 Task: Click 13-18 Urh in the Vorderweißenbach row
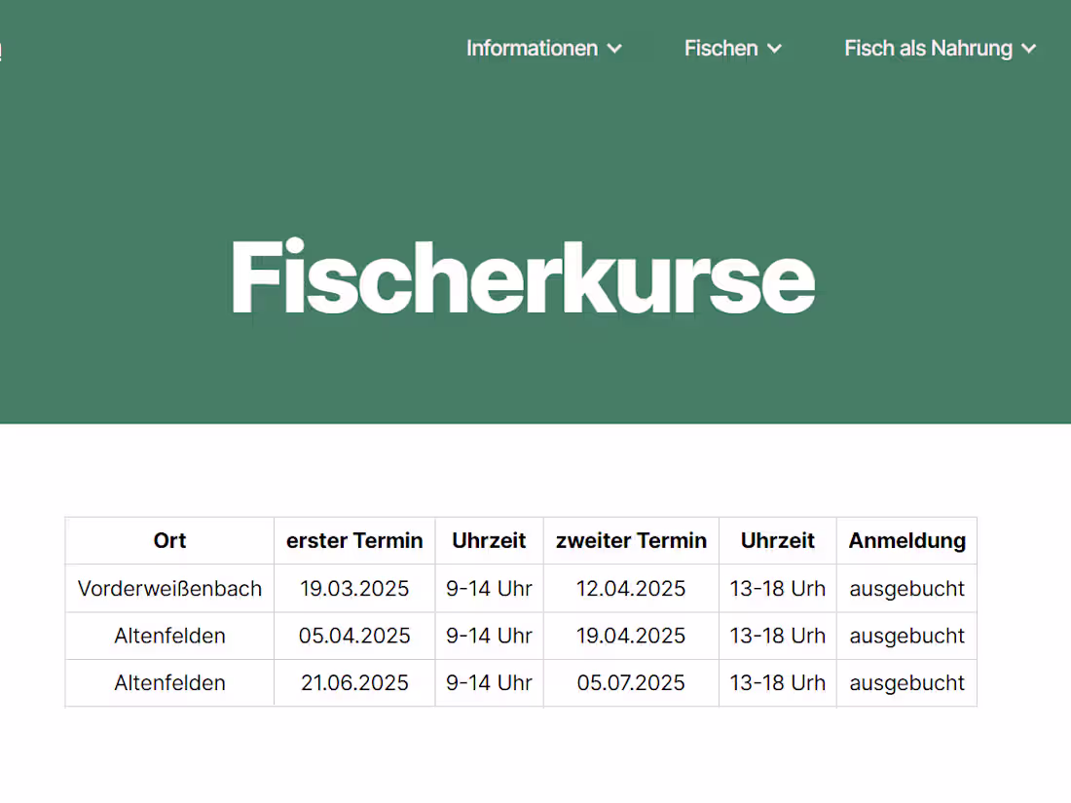[x=777, y=589]
